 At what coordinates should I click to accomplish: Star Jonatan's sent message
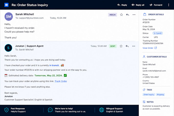(x=121, y=46)
